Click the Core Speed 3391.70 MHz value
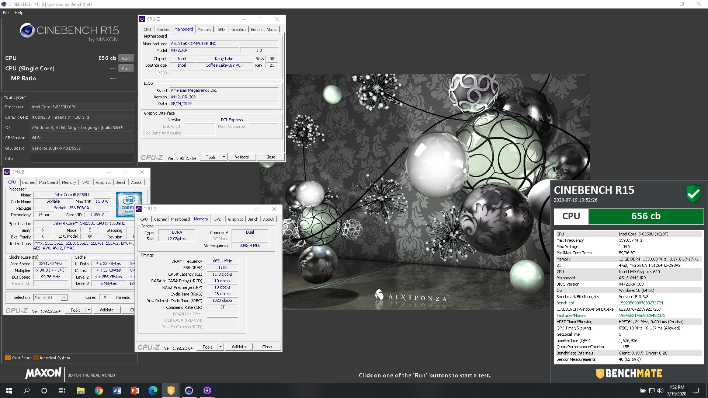708x398 pixels. pyautogui.click(x=51, y=263)
